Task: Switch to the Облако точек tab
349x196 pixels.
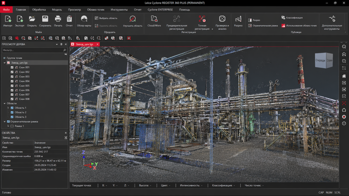Action: (96, 10)
